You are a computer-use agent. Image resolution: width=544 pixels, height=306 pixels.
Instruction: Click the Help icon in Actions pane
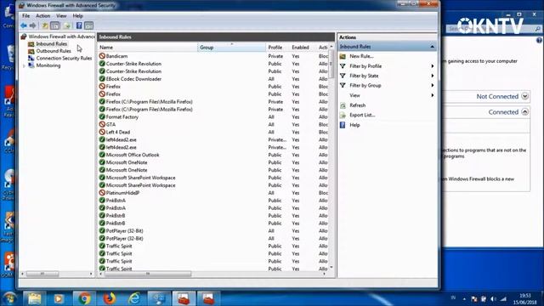(343, 125)
